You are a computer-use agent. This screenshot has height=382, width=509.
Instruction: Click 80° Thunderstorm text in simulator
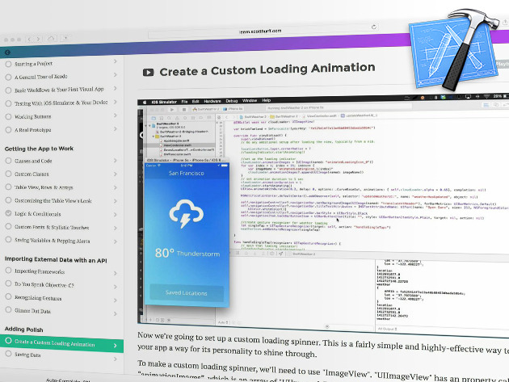(187, 253)
